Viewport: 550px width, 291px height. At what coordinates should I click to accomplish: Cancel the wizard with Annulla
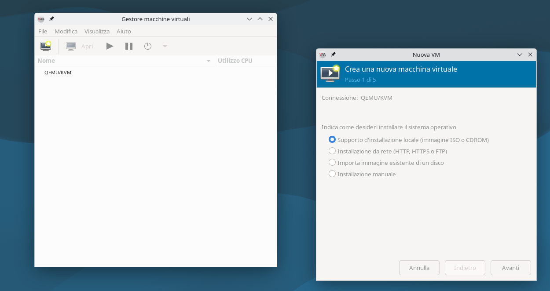point(419,268)
